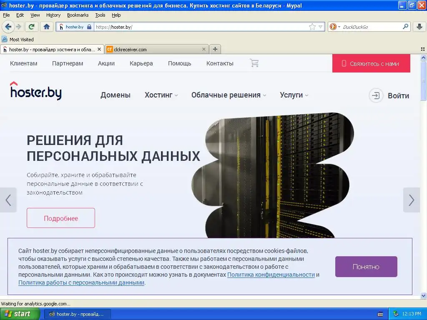Open the Help menu

116,15
